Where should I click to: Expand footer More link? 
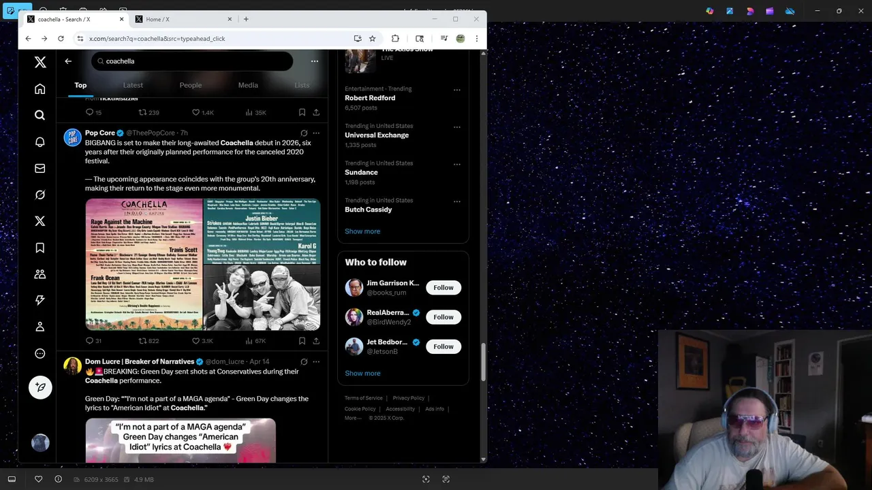coord(353,418)
